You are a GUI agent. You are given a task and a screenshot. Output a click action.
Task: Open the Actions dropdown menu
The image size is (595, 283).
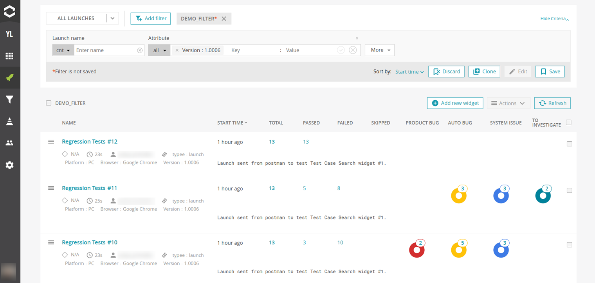tap(508, 103)
